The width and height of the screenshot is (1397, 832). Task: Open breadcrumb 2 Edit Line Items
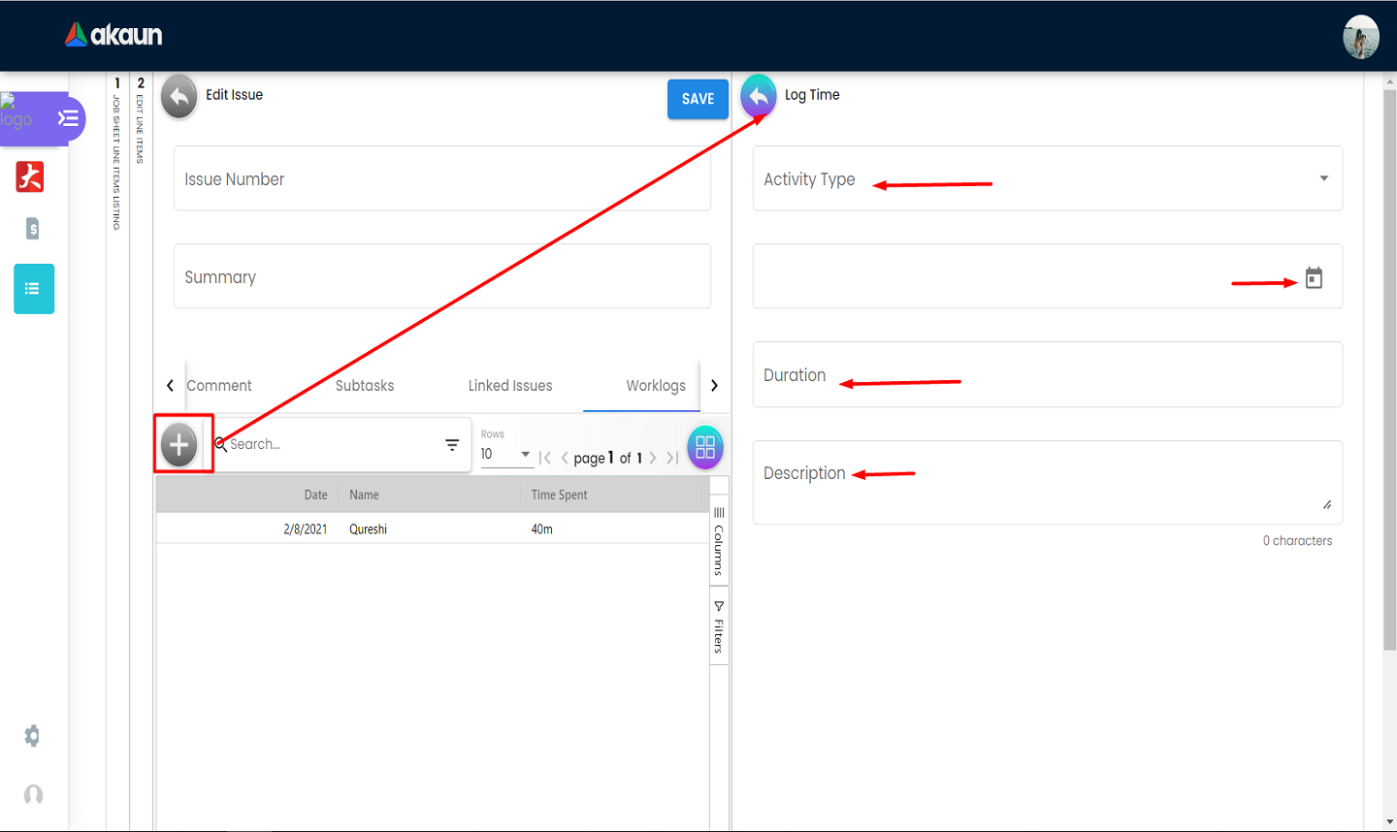(141, 120)
